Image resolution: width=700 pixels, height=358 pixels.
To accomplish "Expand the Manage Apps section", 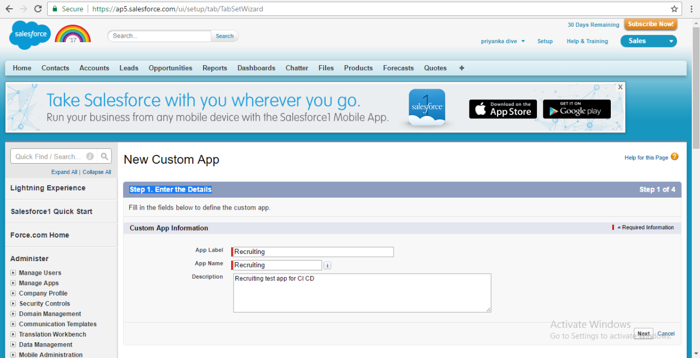I will click(14, 283).
